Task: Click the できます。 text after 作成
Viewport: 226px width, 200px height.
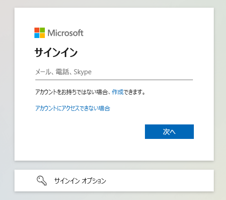Action: tap(135, 92)
